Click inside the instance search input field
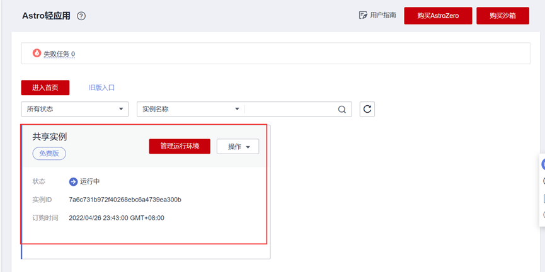The image size is (545, 272). tap(290, 109)
